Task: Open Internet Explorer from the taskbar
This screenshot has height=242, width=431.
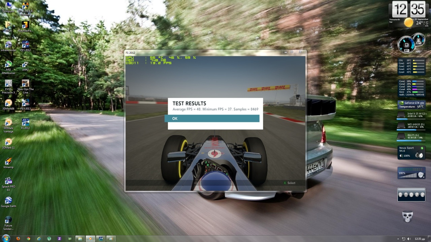Action: tap(39, 239)
